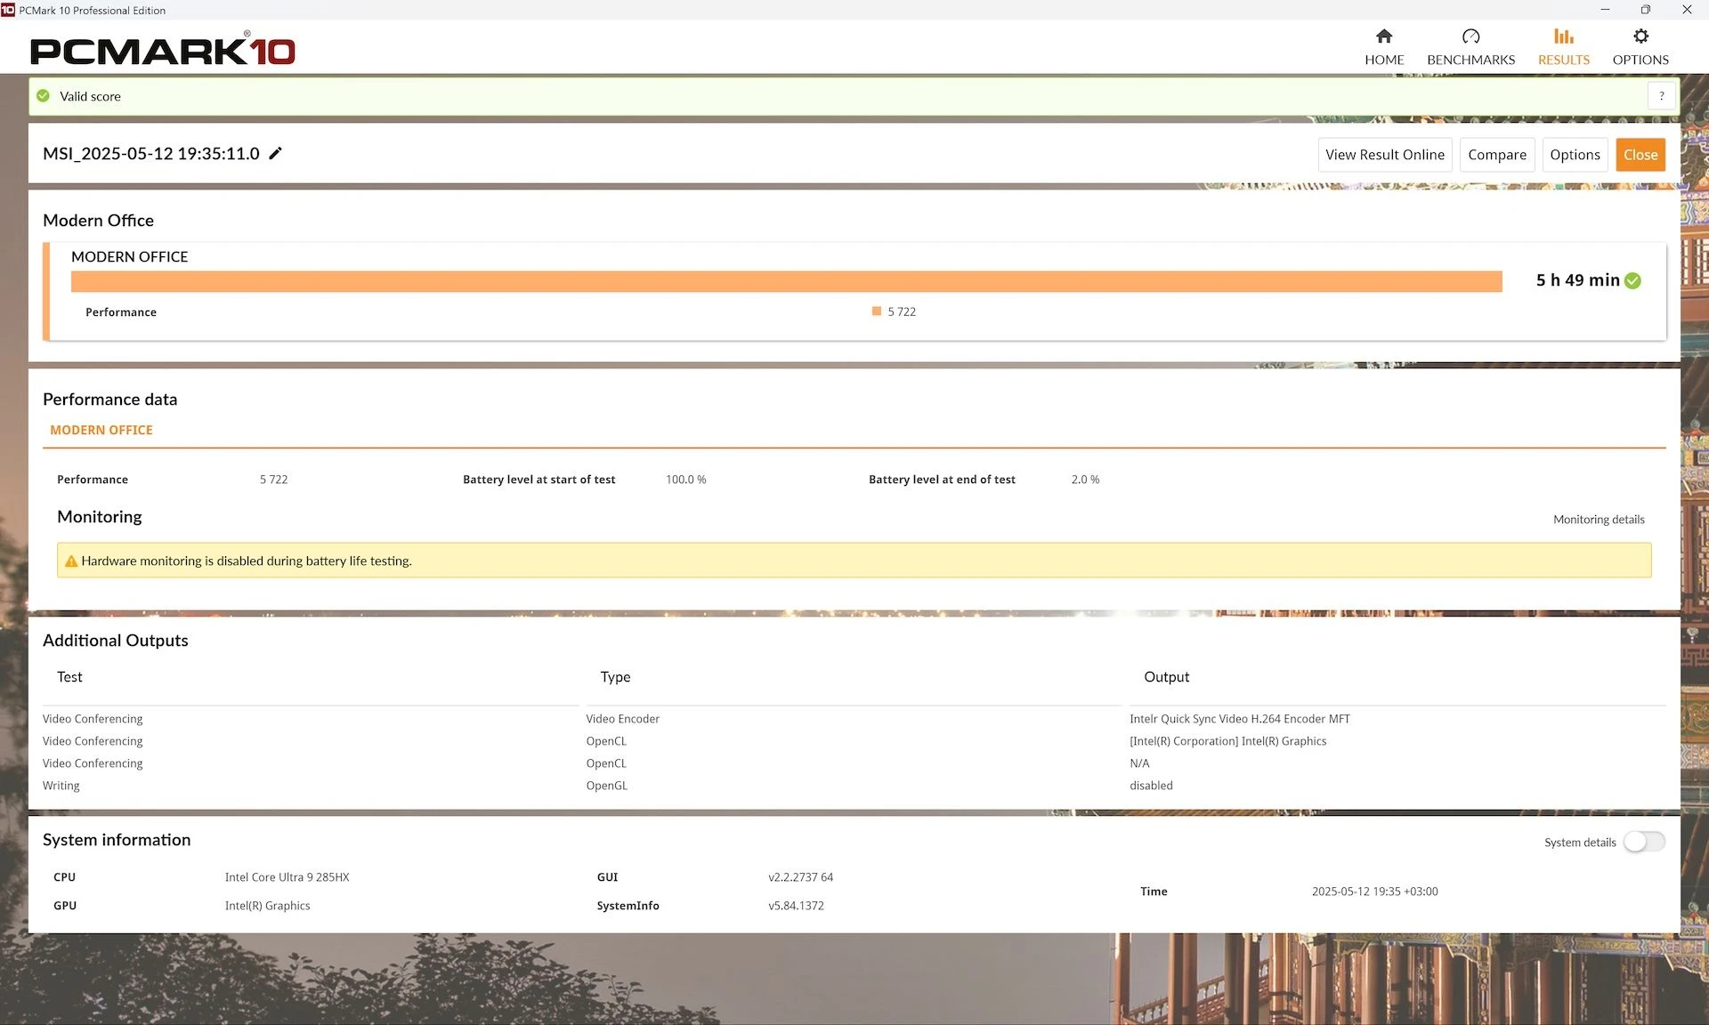Click green checkmark next to 5 h 49 min
The height and width of the screenshot is (1025, 1709).
1632,280
